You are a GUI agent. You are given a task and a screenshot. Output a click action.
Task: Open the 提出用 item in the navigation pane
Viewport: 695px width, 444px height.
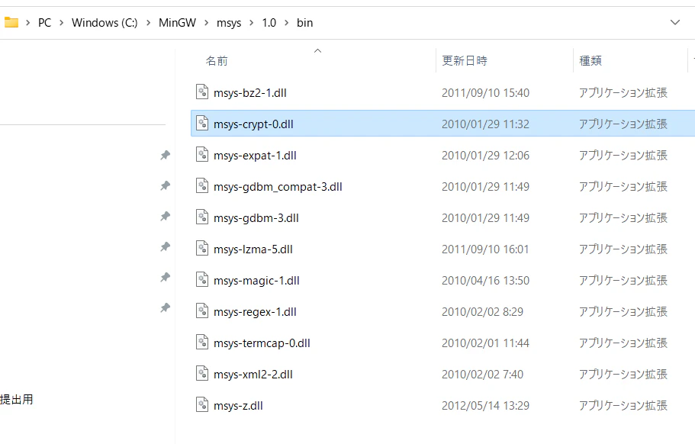(x=17, y=399)
